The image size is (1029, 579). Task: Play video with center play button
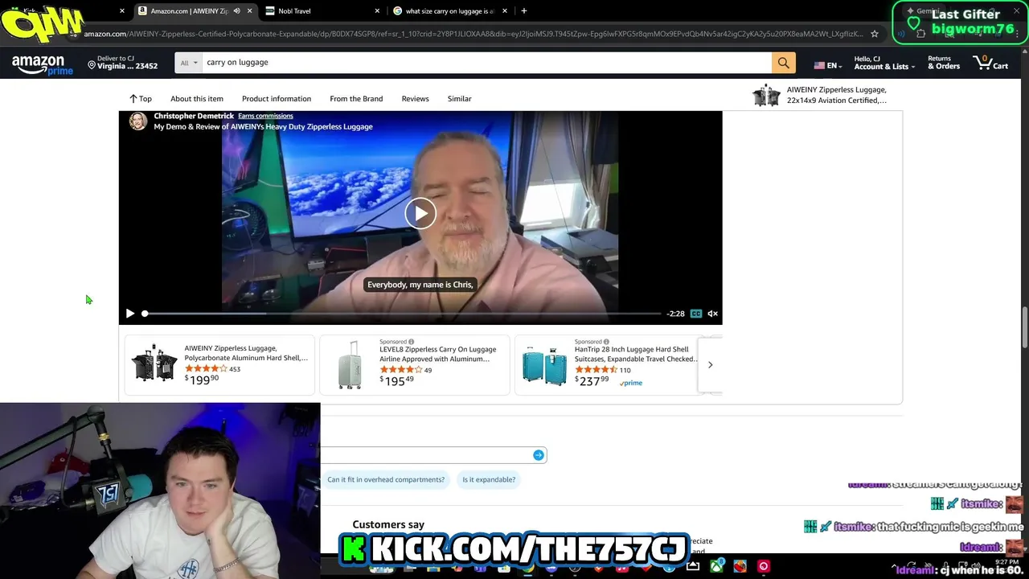[x=420, y=213]
